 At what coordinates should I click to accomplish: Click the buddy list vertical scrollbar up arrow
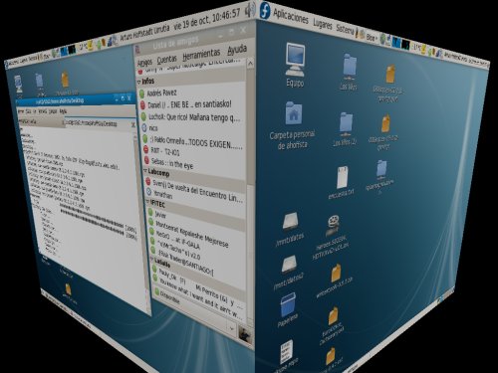click(251, 63)
